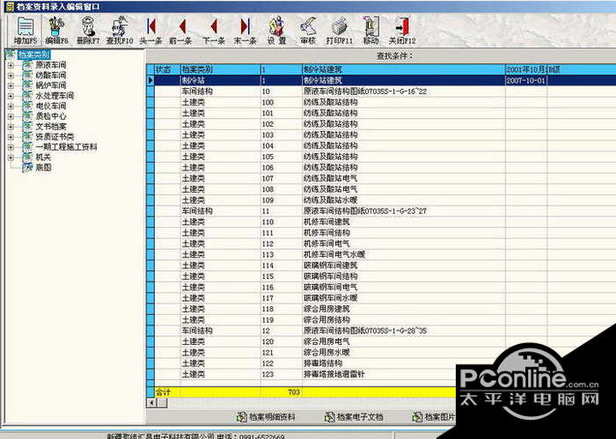Image resolution: width=616 pixels, height=439 pixels.
Task: Switch to the 档案明细资料 tab
Action: tap(266, 417)
